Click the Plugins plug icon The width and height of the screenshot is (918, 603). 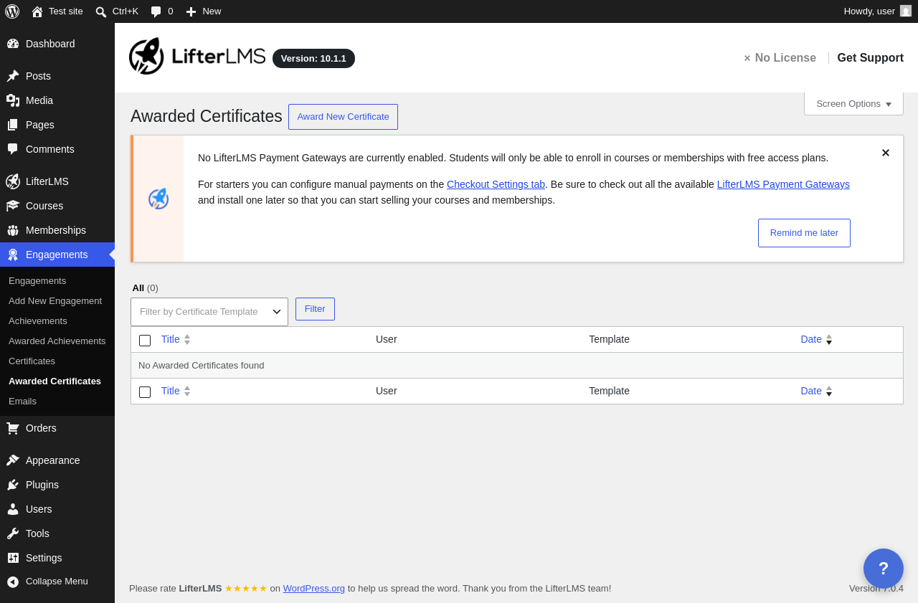(13, 485)
